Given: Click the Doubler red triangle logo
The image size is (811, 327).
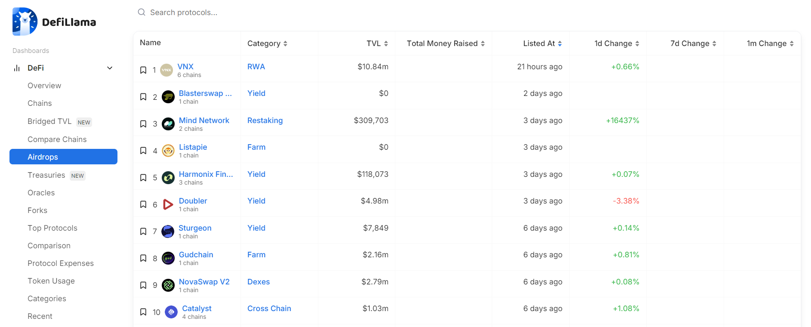Looking at the screenshot, I should click(x=168, y=204).
